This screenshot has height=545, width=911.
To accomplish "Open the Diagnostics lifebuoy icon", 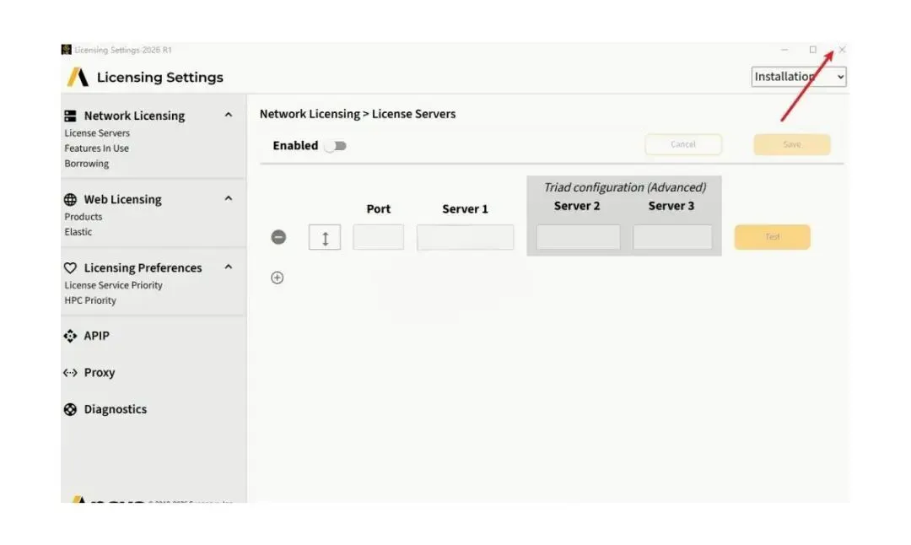I will pos(70,409).
